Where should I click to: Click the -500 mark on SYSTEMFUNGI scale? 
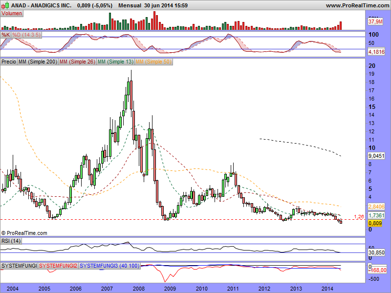(x=373, y=279)
